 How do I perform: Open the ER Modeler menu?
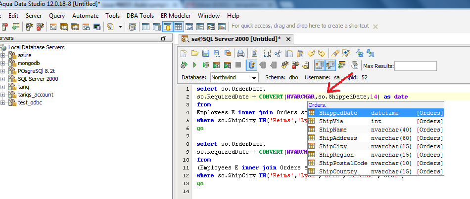[x=175, y=16]
